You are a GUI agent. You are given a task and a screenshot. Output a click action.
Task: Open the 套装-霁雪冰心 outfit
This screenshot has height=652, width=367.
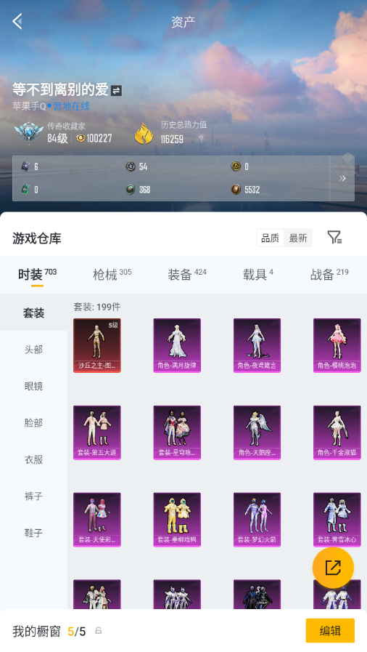(337, 520)
